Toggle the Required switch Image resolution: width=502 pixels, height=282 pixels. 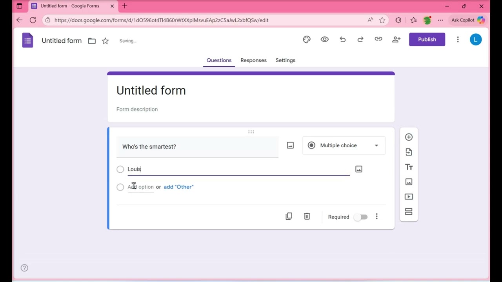coord(361,217)
